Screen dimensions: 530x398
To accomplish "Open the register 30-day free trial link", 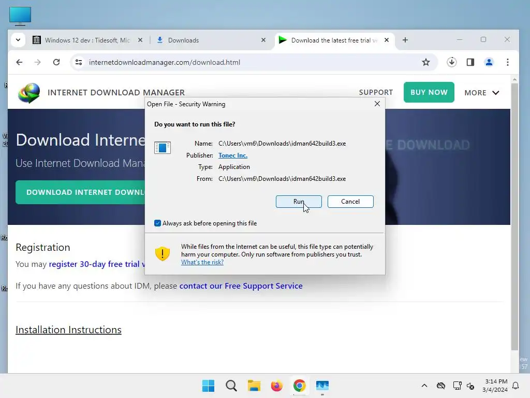I will (x=97, y=264).
